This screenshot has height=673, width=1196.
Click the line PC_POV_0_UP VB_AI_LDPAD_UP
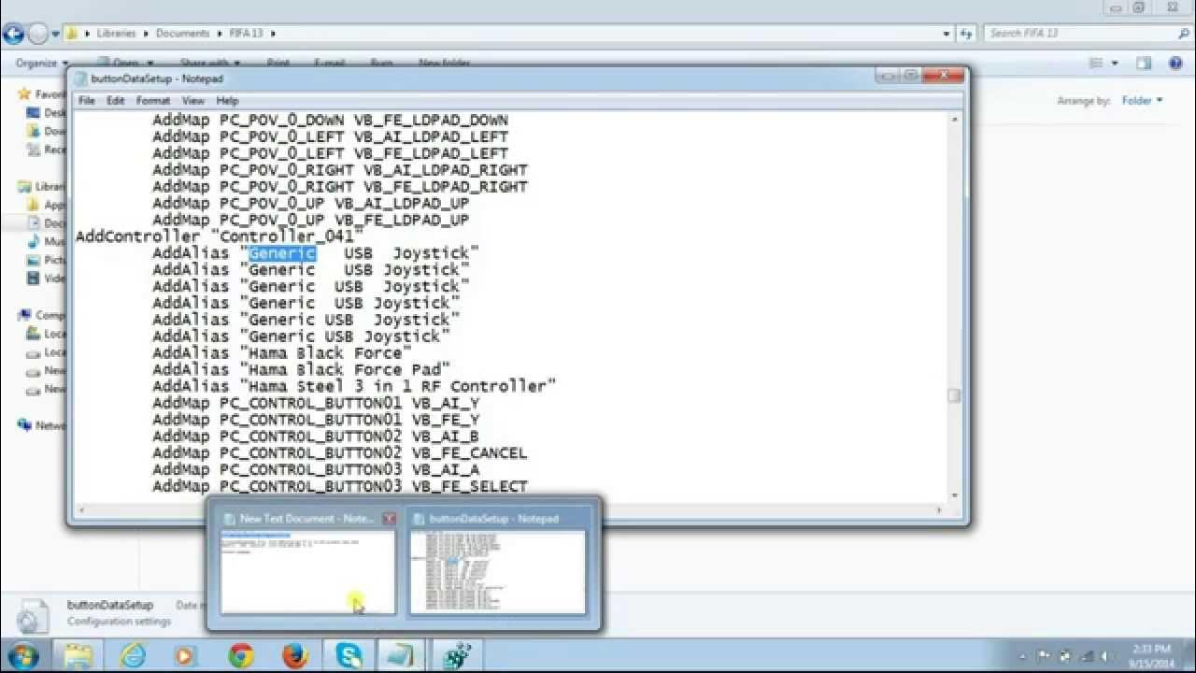[311, 204]
